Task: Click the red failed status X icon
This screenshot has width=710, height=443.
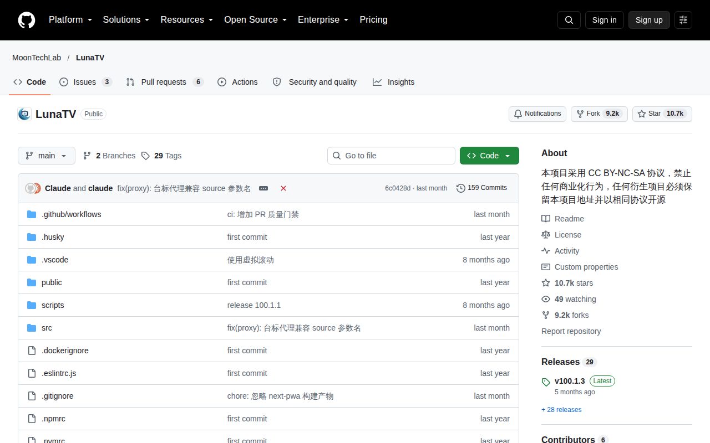Action: click(283, 188)
